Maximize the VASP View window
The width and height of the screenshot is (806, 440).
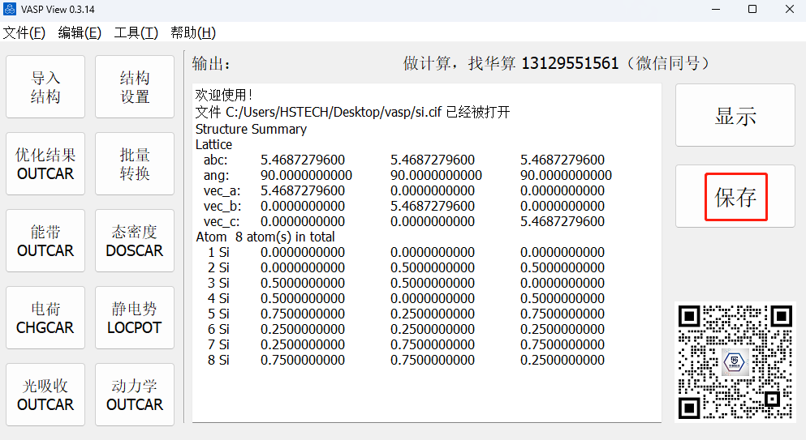[752, 10]
